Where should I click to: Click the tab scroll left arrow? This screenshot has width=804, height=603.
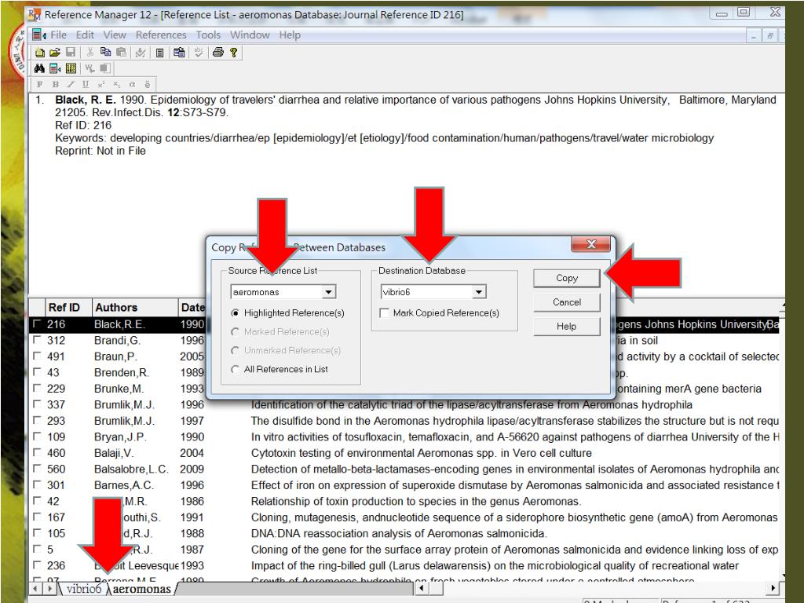pyautogui.click(x=35, y=588)
